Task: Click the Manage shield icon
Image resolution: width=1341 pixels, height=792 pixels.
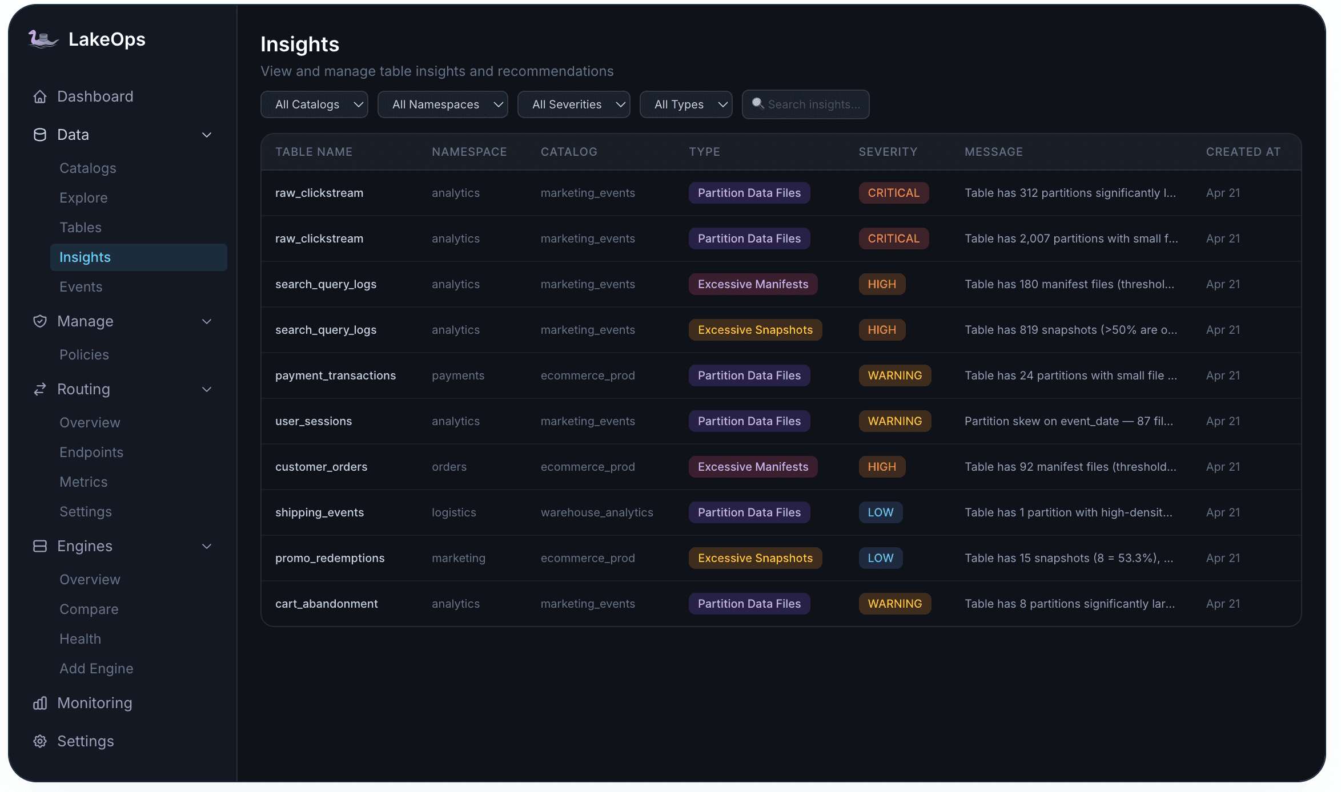Action: coord(39,321)
